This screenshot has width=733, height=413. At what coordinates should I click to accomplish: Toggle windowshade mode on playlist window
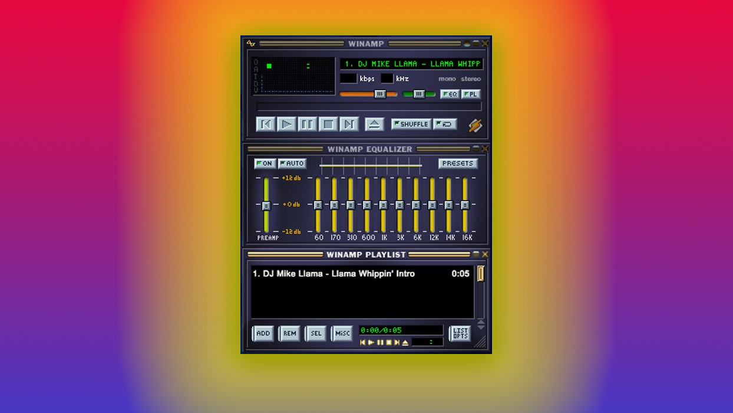coord(476,254)
